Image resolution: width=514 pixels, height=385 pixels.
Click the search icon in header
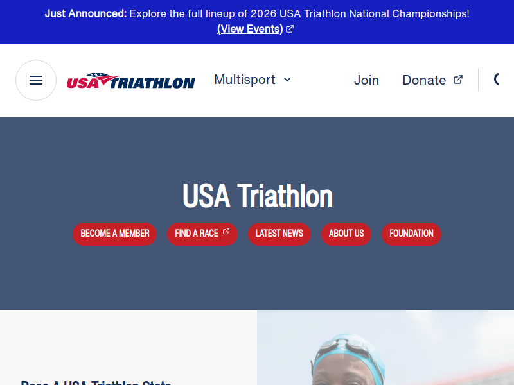[498, 80]
